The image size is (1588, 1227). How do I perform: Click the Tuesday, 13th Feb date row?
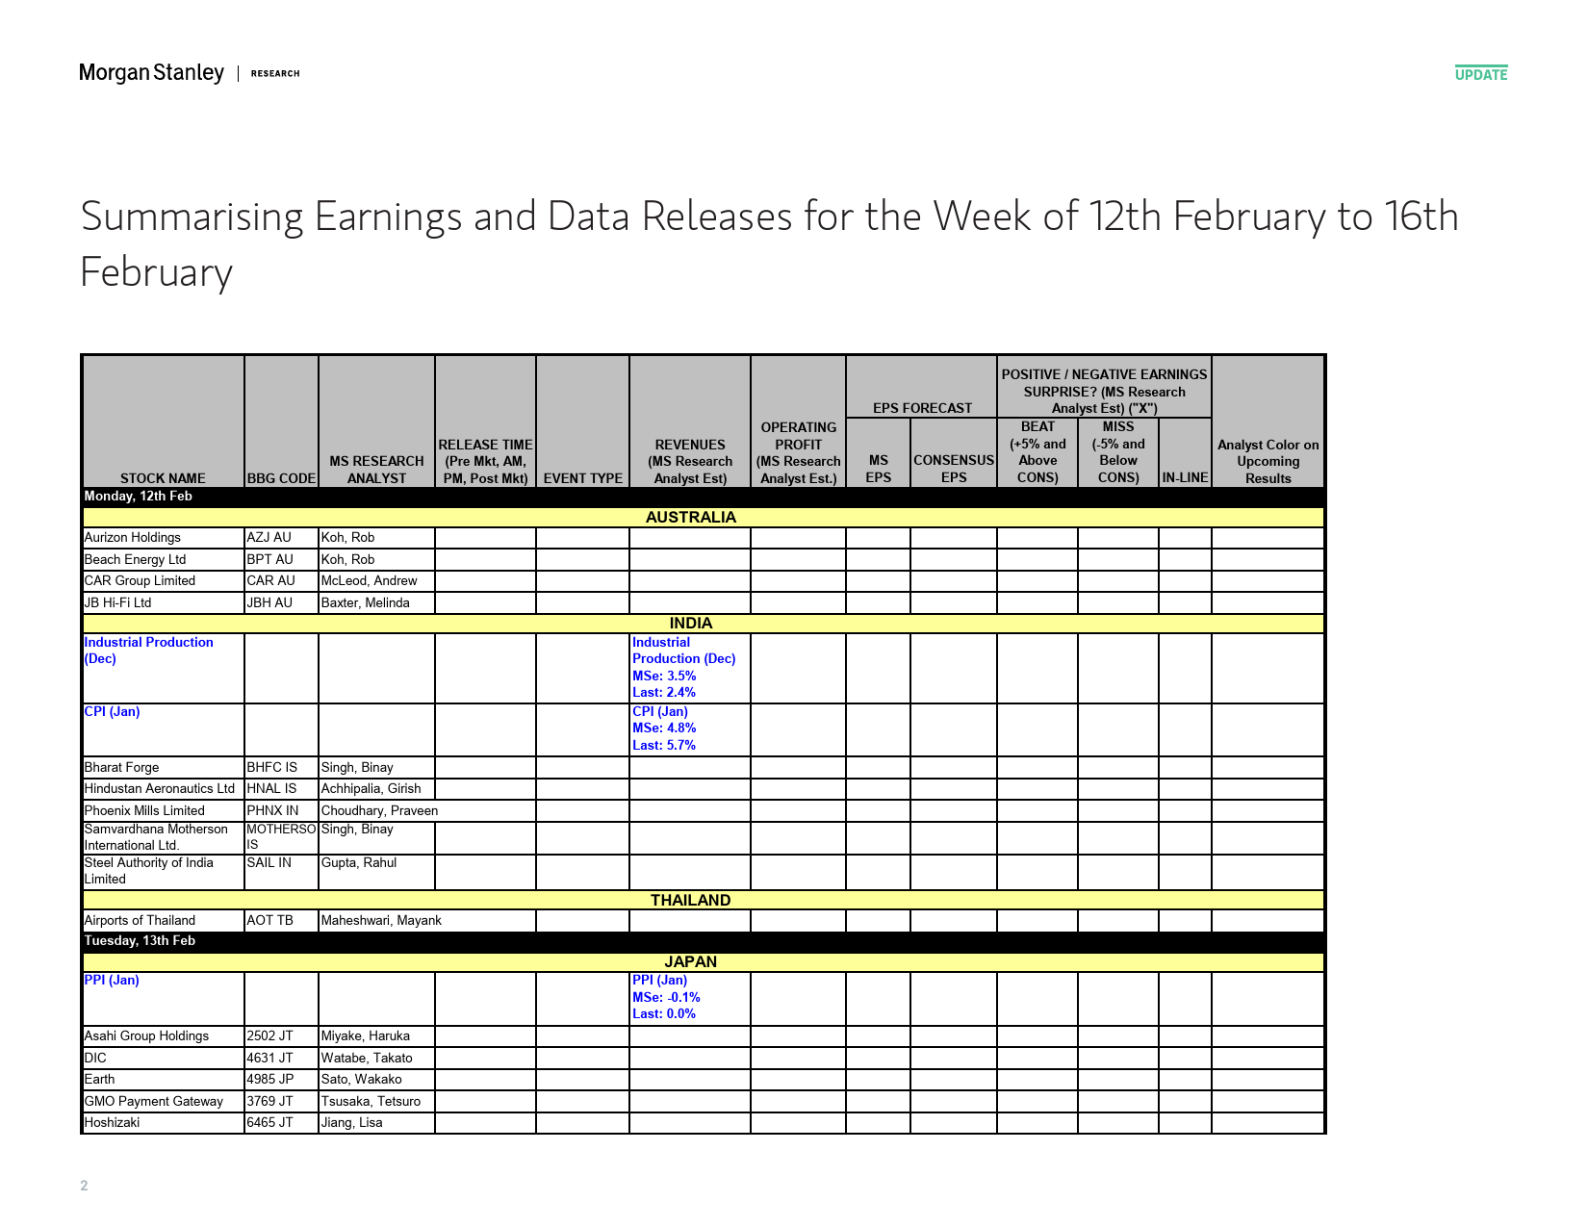703,941
